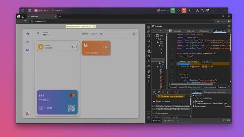Viewport: 244px width, 137px height.
Task: Click the QR code on bank card
Action: tap(71, 108)
